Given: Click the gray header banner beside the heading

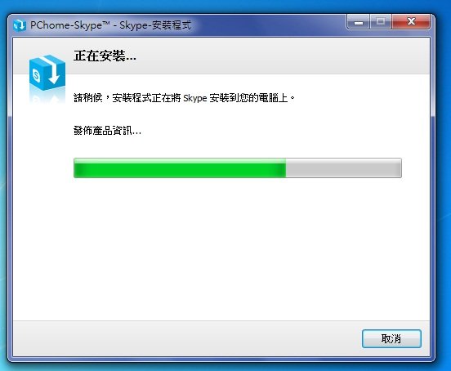Looking at the screenshot, I should point(282,56).
